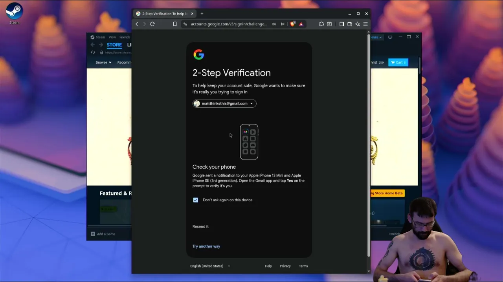The width and height of the screenshot is (503, 282).
Task: Open the Help link in the footer
Action: (x=268, y=266)
